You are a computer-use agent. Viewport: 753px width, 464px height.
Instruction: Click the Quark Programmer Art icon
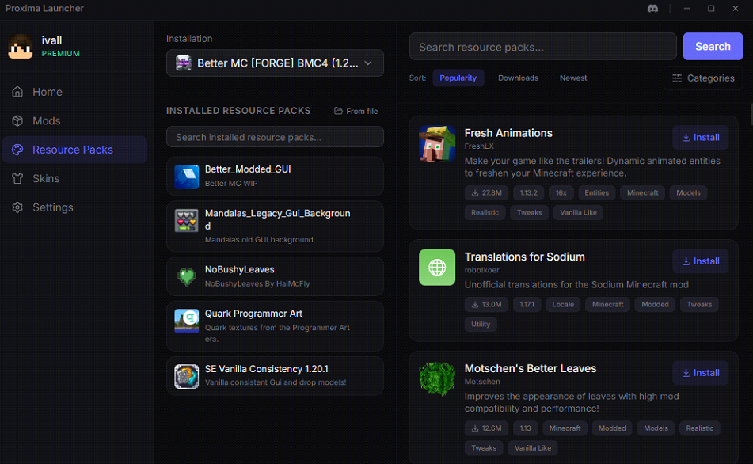coord(187,321)
